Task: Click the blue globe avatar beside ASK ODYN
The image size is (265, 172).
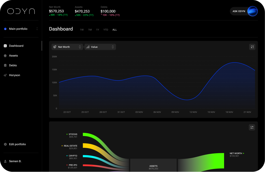Action: [x=252, y=11]
